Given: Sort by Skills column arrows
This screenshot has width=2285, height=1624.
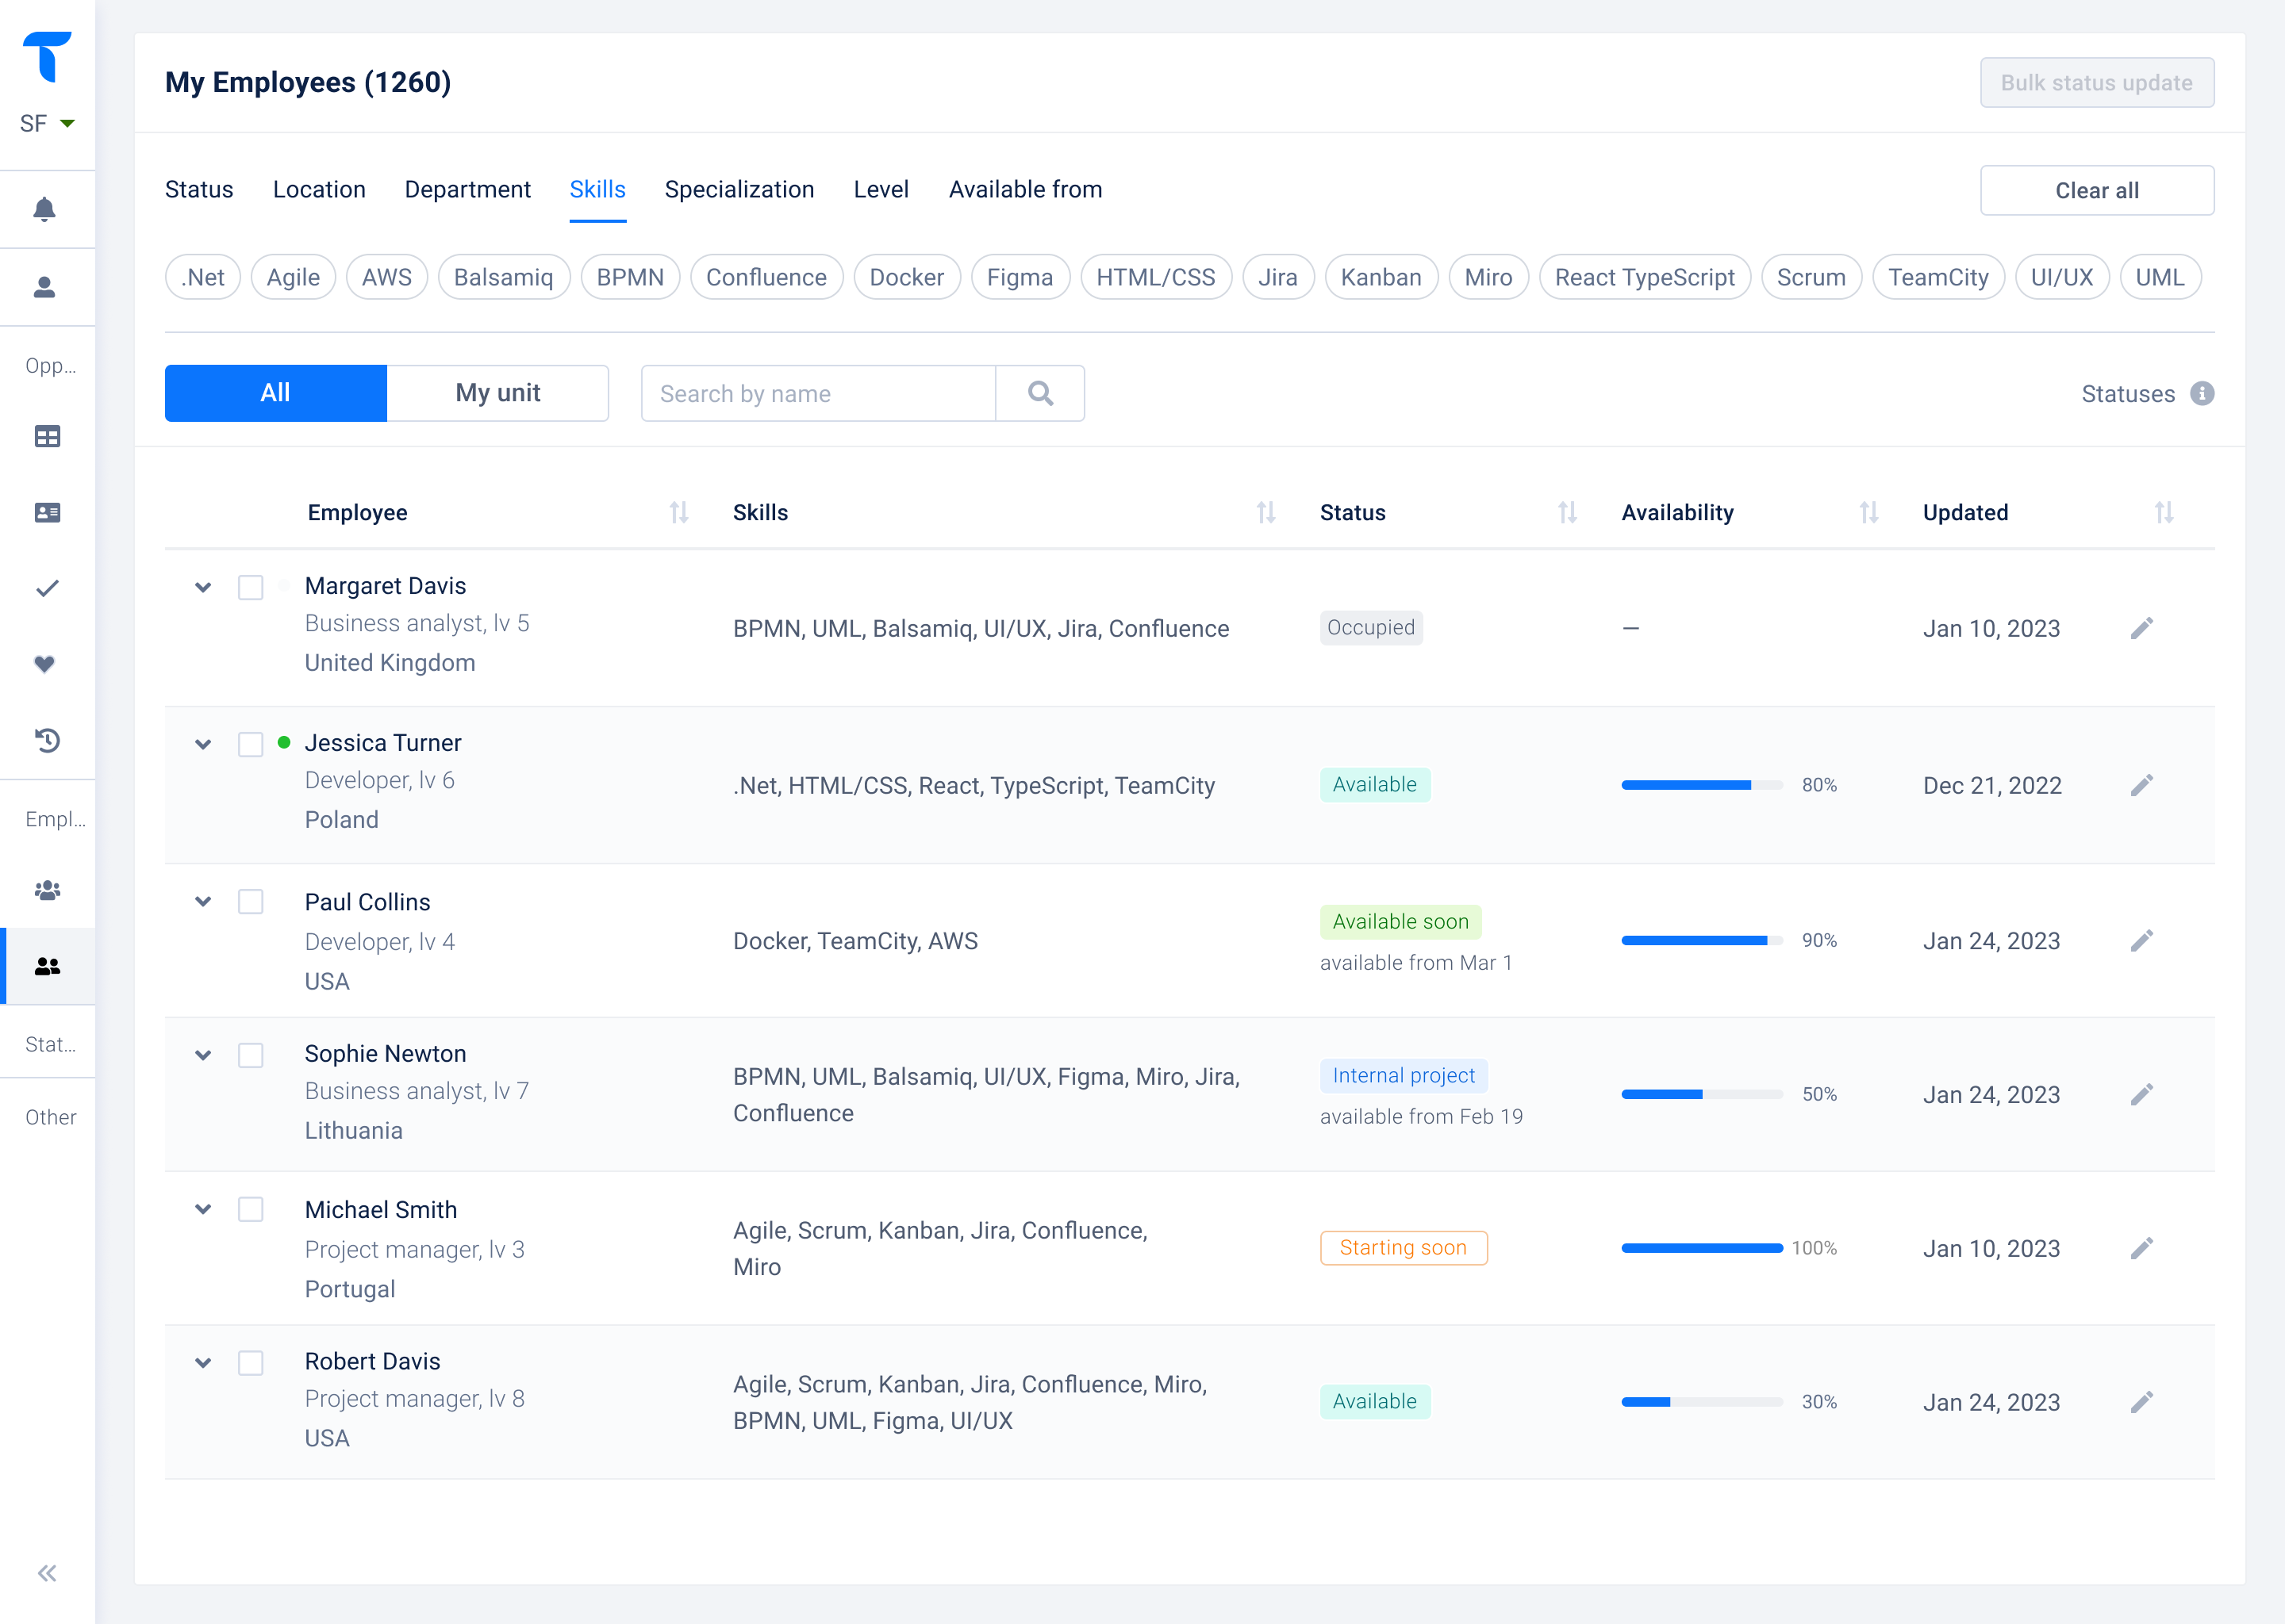Looking at the screenshot, I should (1266, 512).
